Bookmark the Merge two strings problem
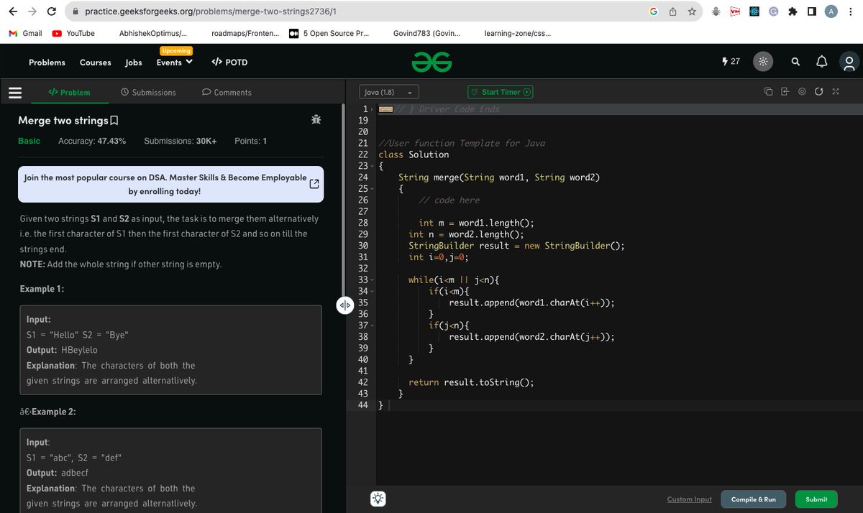Viewport: 863px width, 513px height. (x=114, y=121)
